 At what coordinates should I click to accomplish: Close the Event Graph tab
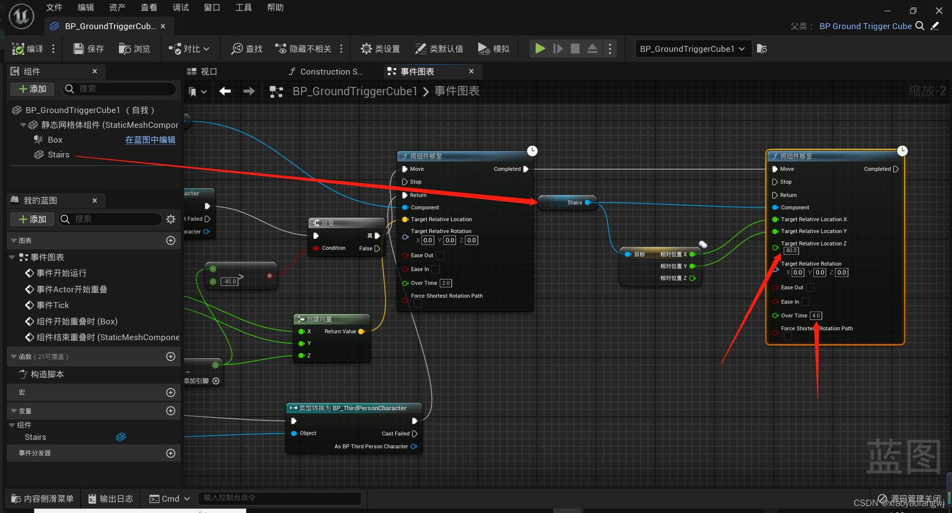click(471, 71)
